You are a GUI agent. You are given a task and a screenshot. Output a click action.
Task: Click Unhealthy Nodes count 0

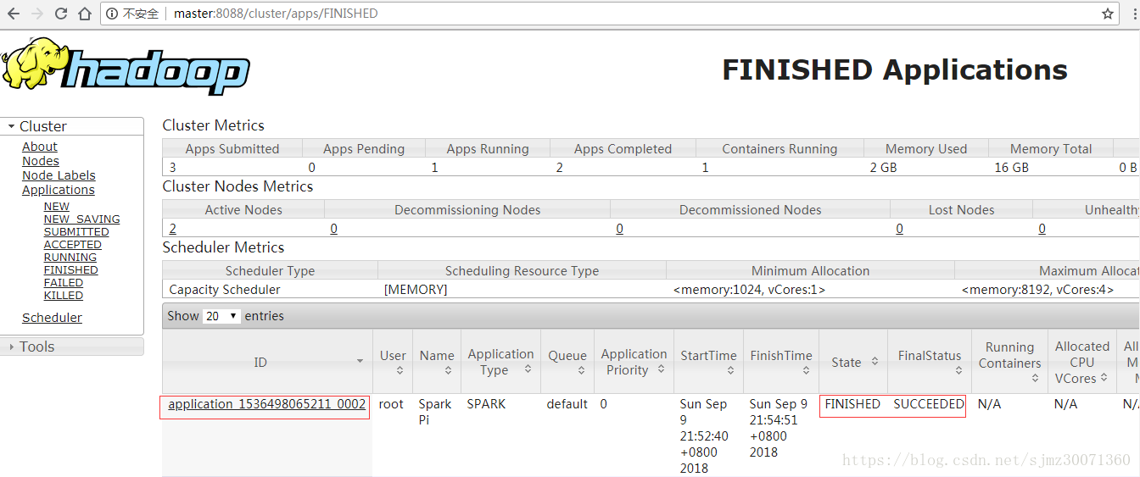1042,229
